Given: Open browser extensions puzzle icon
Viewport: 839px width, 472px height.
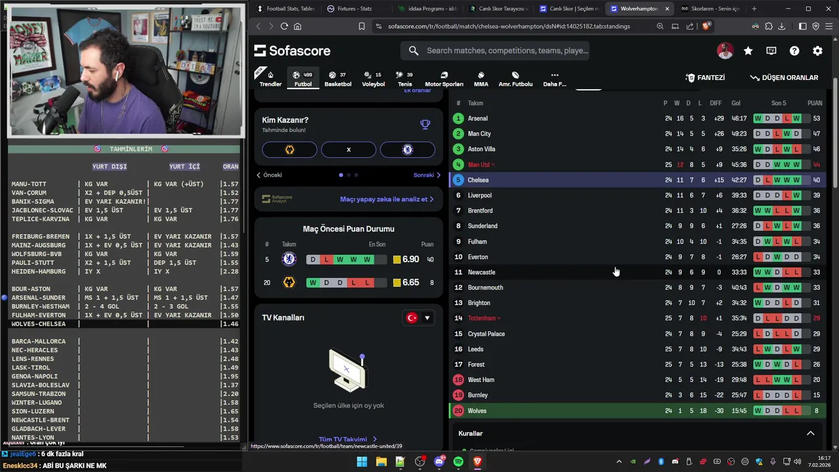Looking at the screenshot, I should pos(769,26).
